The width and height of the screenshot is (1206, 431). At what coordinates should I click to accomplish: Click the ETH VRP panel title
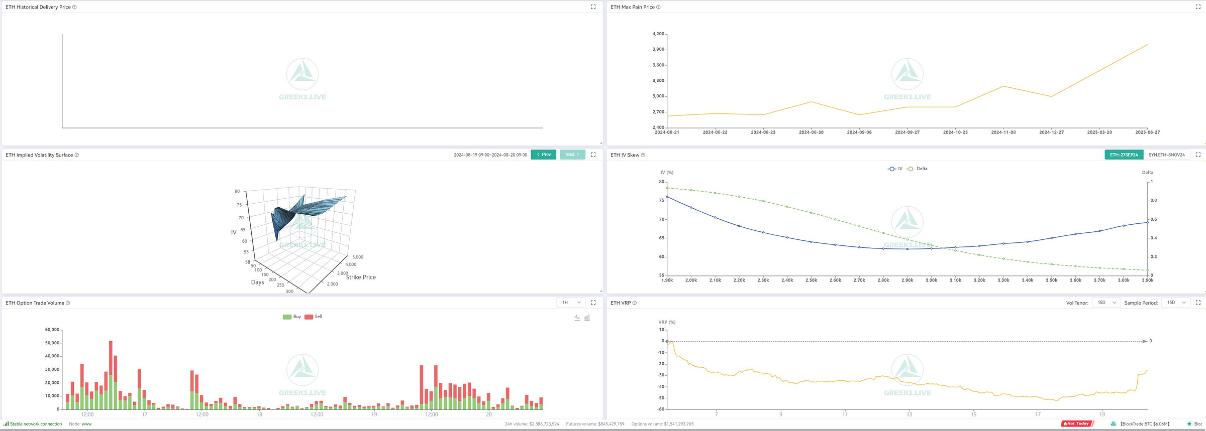620,303
